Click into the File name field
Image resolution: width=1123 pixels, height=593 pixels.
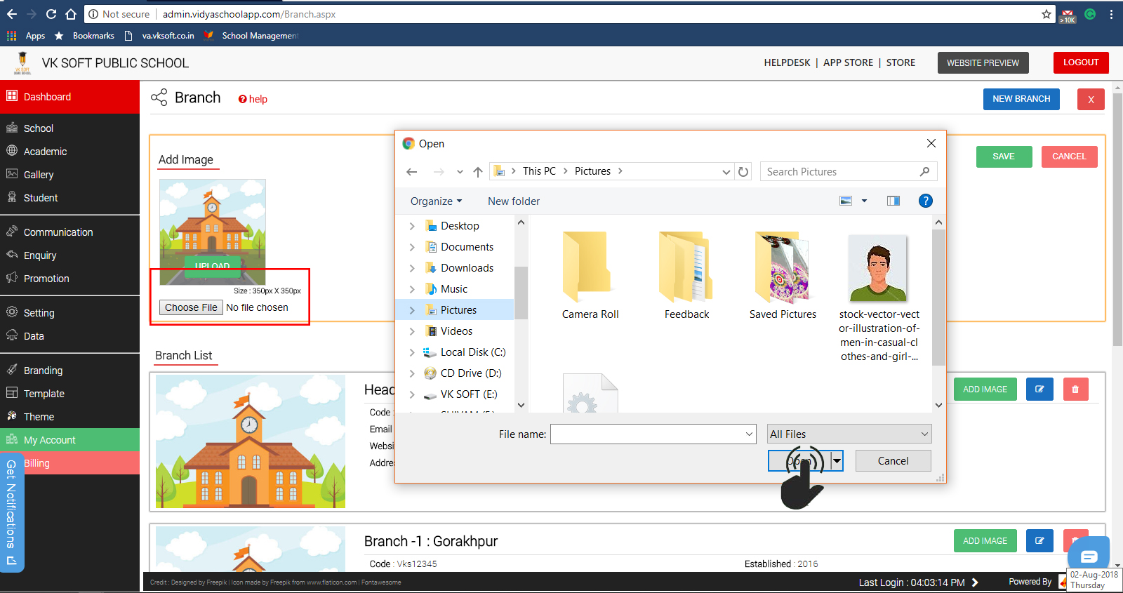pyautogui.click(x=647, y=434)
